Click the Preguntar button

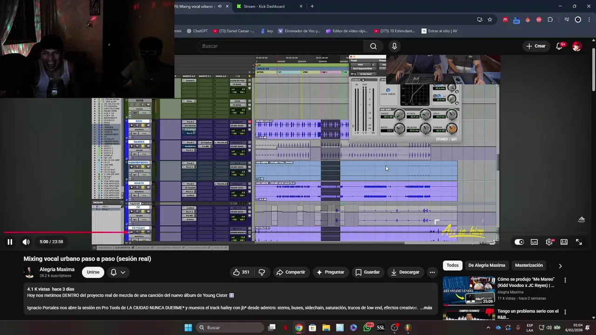click(x=330, y=272)
